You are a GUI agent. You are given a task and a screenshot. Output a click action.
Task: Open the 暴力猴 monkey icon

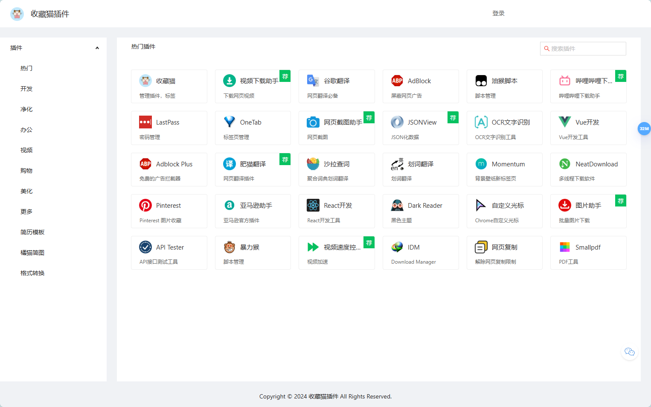(x=230, y=247)
